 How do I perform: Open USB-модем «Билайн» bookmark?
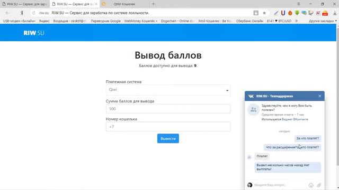19,21
